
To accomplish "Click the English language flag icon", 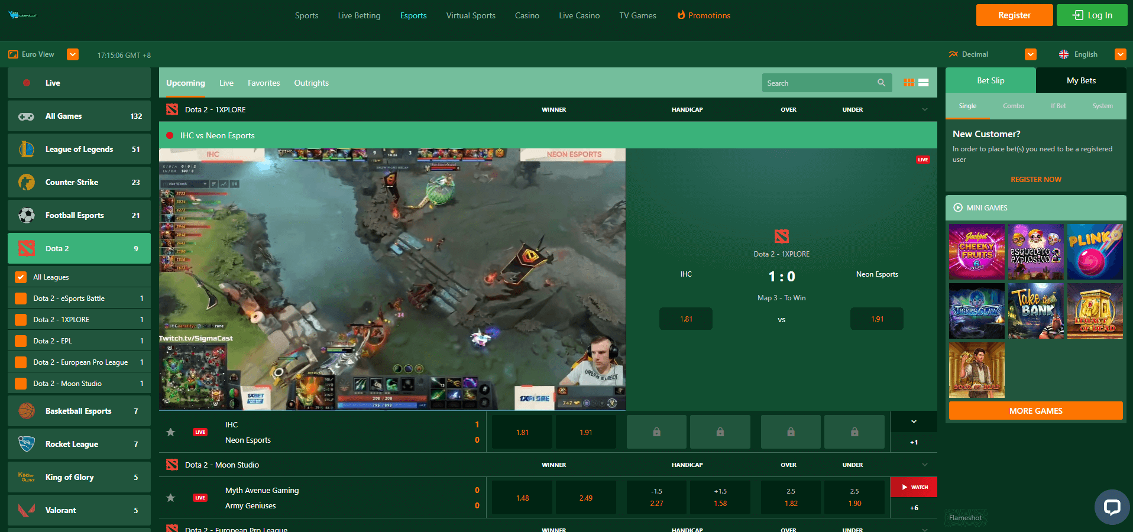I will pos(1064,54).
